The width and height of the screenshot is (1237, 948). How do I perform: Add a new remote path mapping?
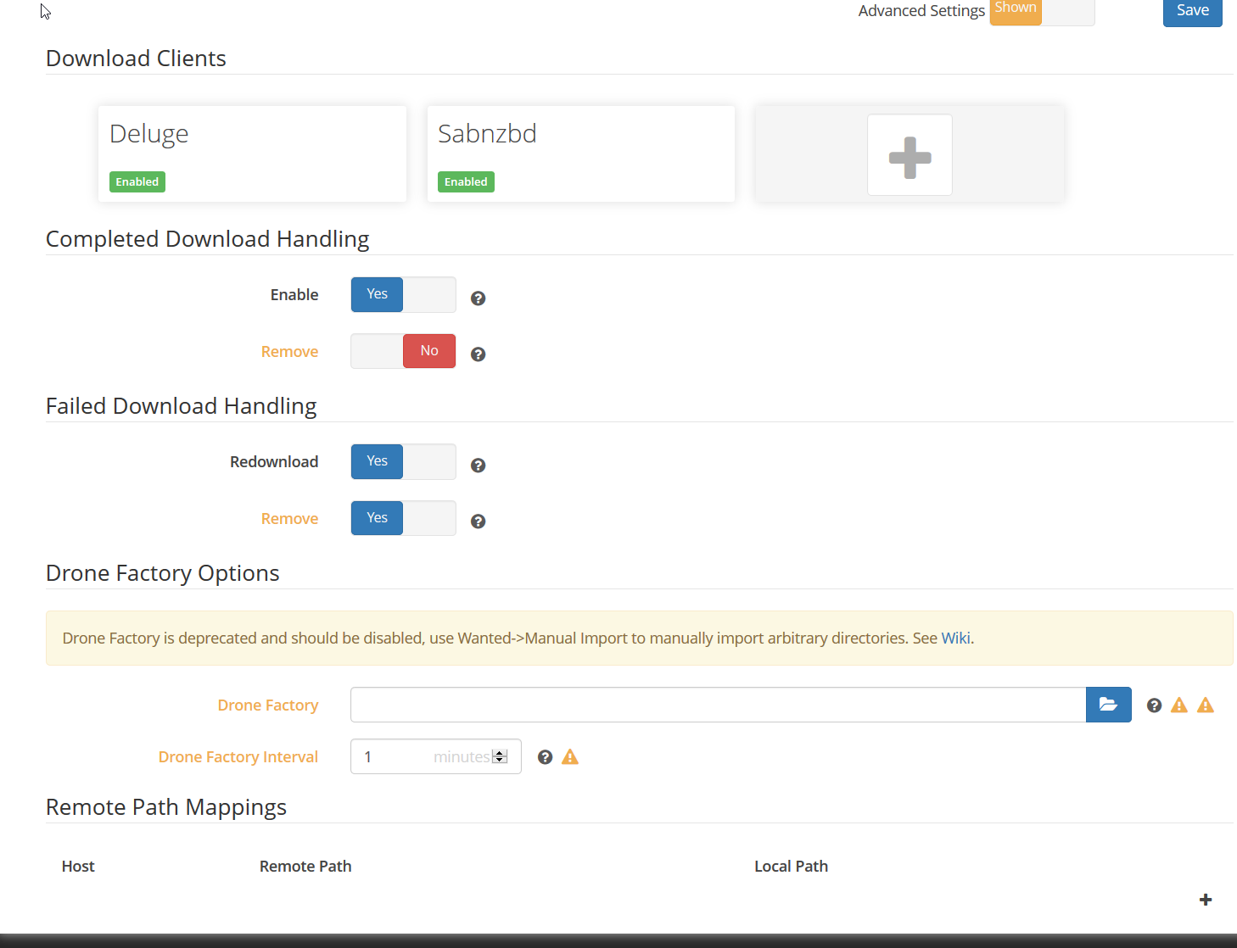(1206, 900)
